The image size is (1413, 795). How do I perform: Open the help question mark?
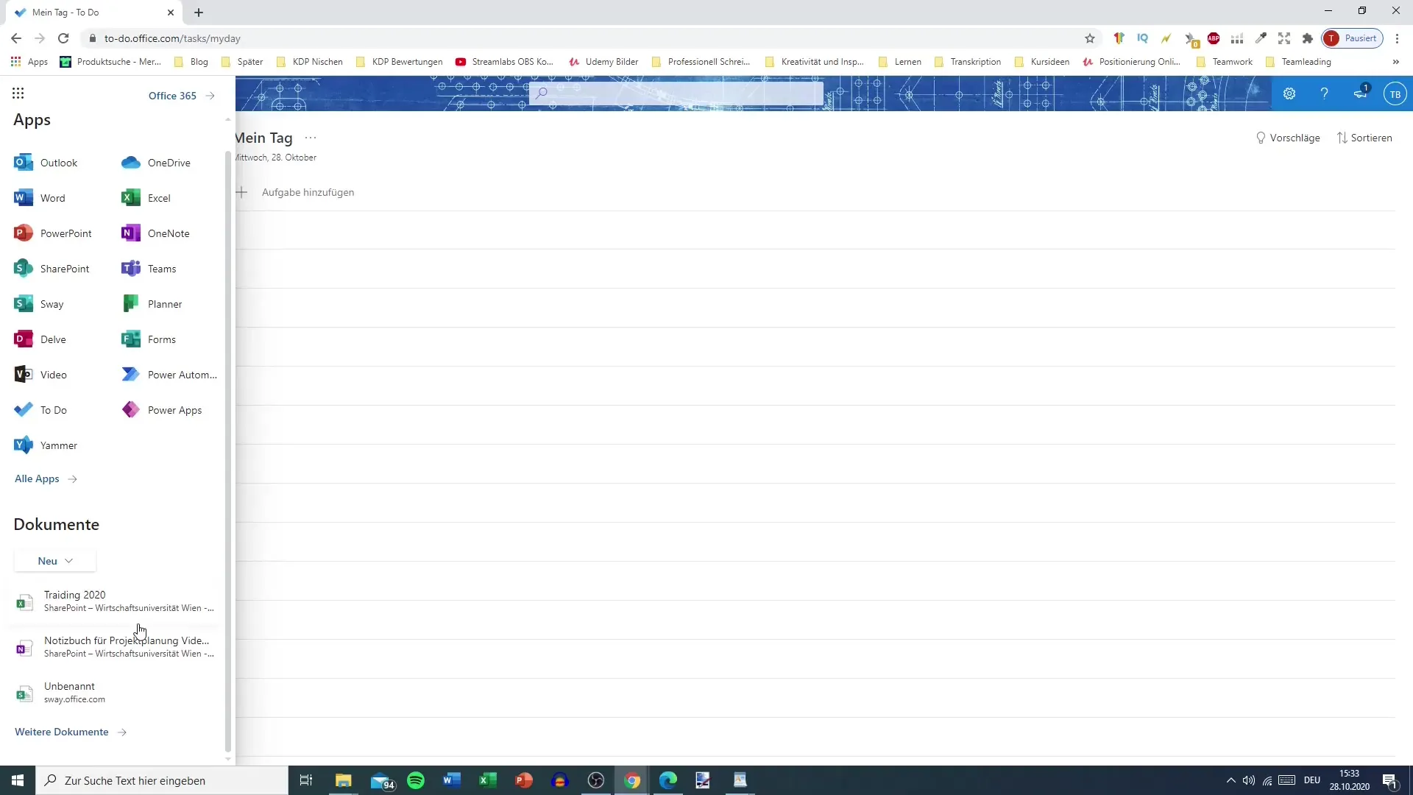1324,93
